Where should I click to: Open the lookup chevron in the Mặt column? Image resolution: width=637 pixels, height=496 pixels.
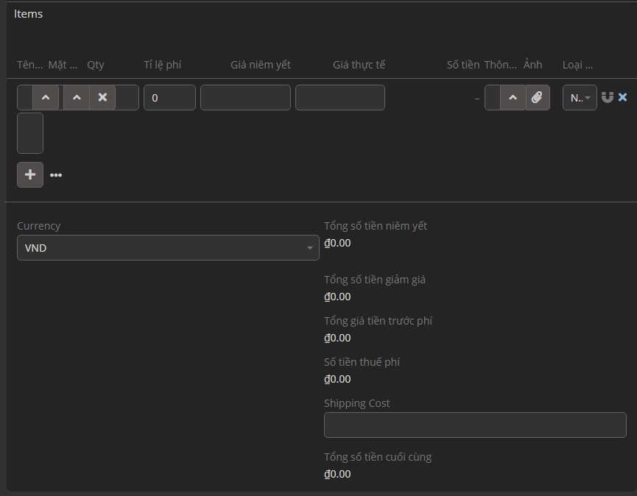[x=77, y=97]
